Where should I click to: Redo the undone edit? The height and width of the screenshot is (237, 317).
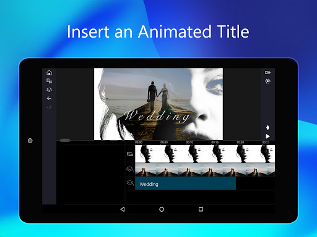coord(49,107)
